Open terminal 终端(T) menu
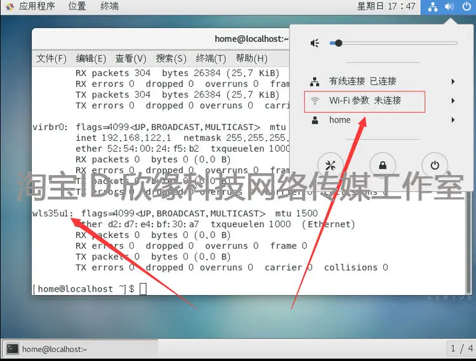 click(211, 58)
